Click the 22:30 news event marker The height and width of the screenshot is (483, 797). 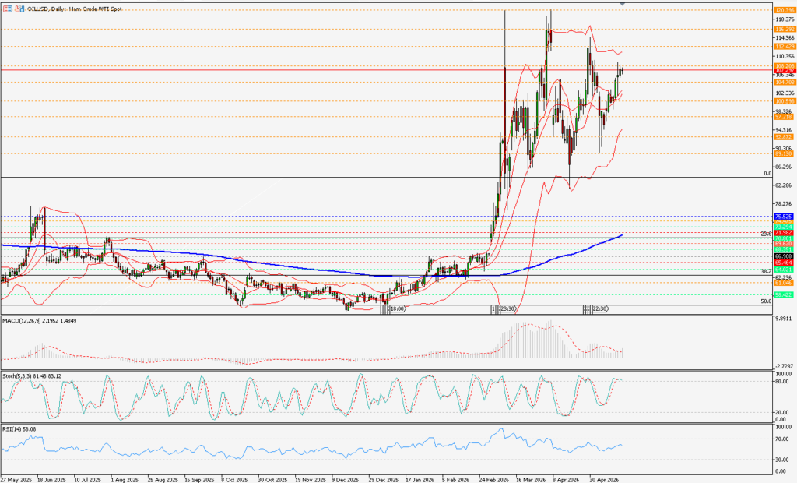coord(600,309)
